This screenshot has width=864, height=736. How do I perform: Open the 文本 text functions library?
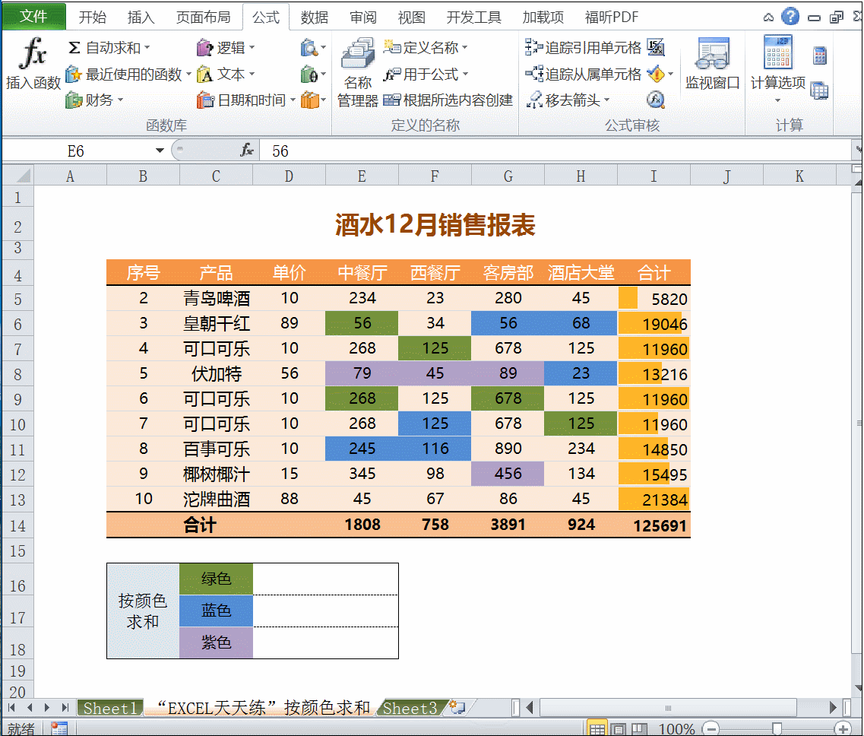[x=226, y=74]
